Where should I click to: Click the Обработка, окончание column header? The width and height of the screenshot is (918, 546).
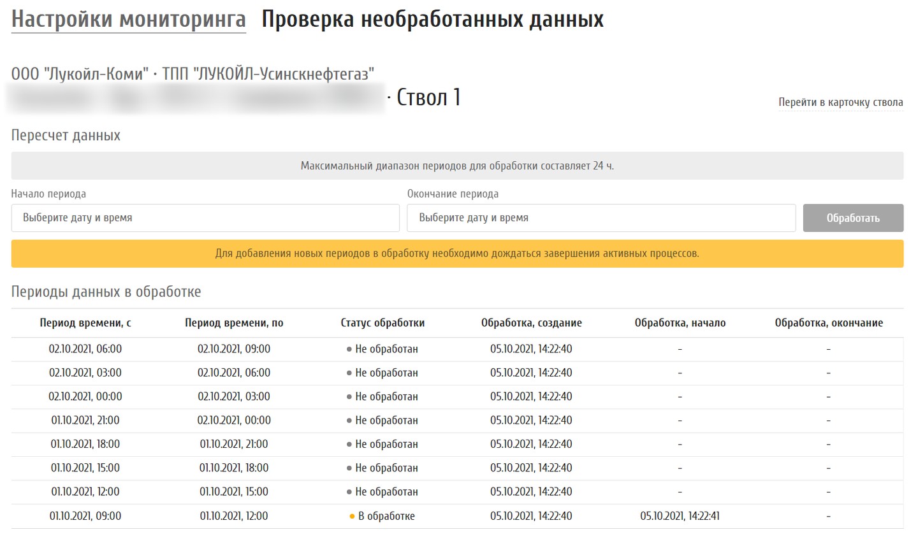point(829,323)
